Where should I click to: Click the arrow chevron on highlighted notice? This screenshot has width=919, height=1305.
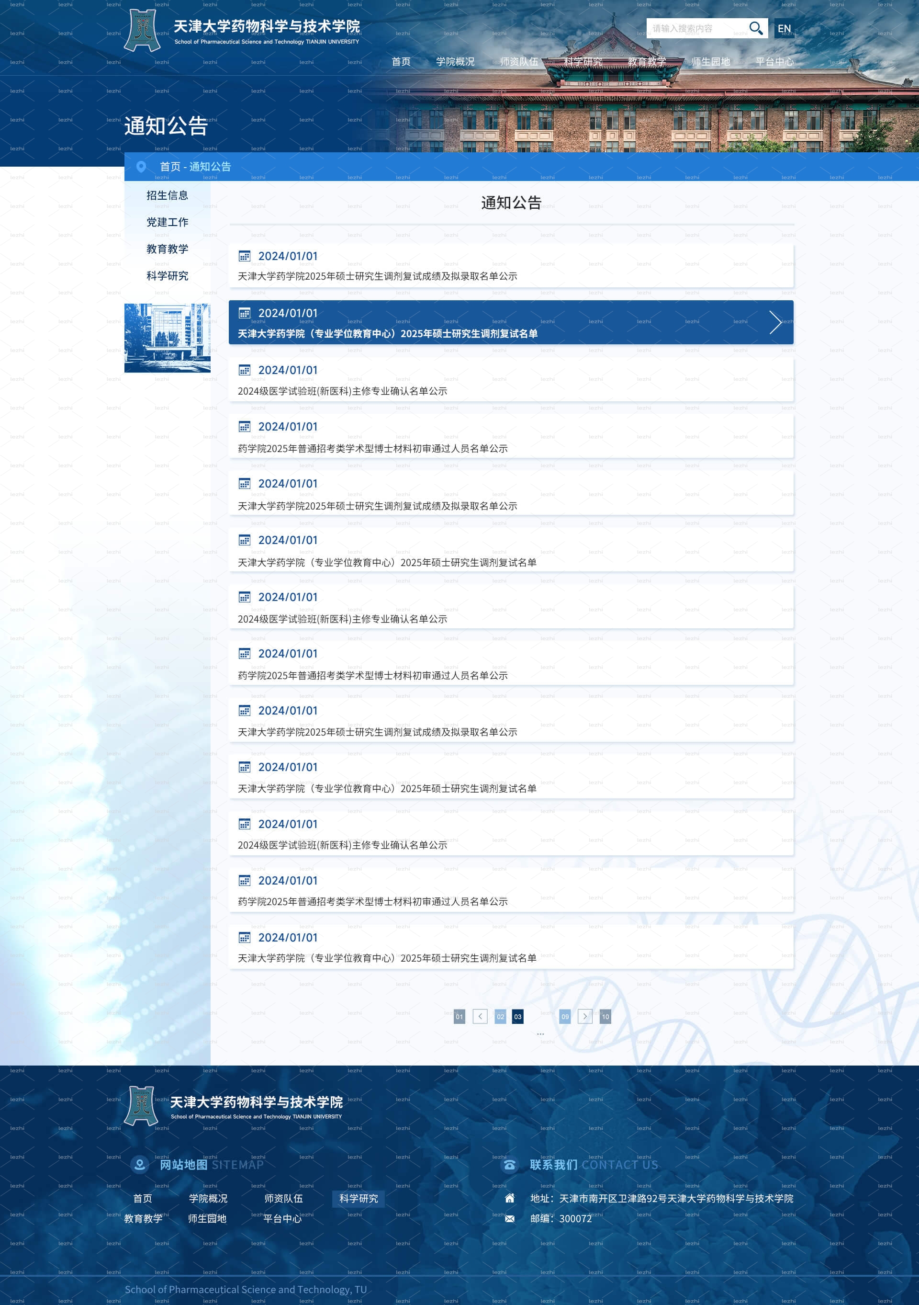click(775, 322)
